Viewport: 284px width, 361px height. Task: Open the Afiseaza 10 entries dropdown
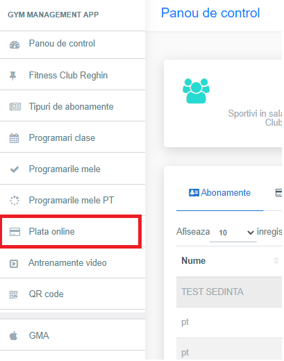pyautogui.click(x=233, y=233)
